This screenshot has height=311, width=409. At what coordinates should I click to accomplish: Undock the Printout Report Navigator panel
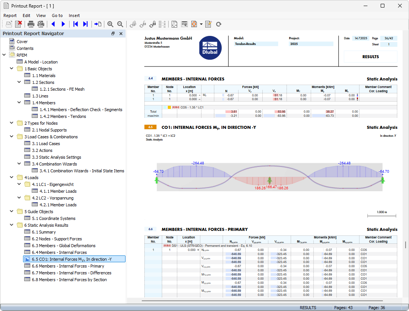click(113, 34)
